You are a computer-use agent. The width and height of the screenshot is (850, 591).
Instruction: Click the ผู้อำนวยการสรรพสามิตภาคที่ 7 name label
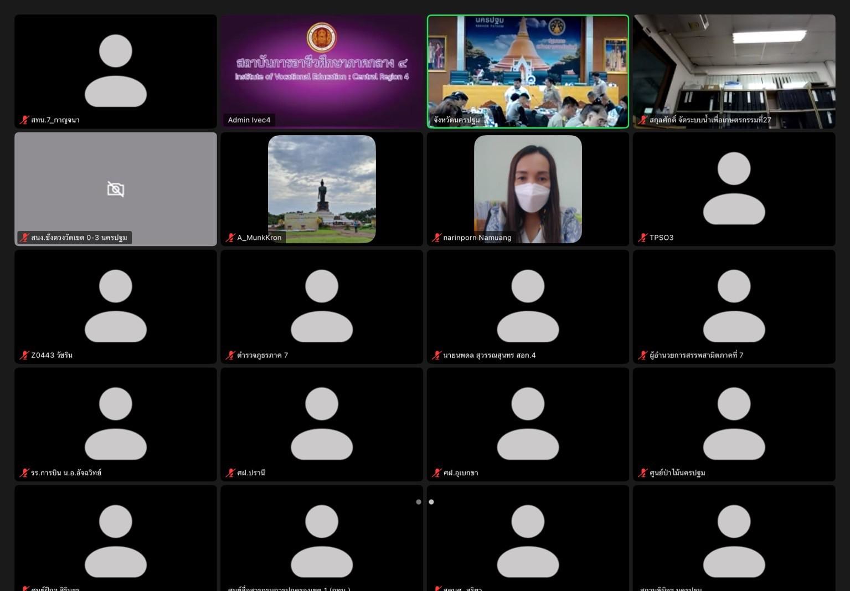click(696, 355)
